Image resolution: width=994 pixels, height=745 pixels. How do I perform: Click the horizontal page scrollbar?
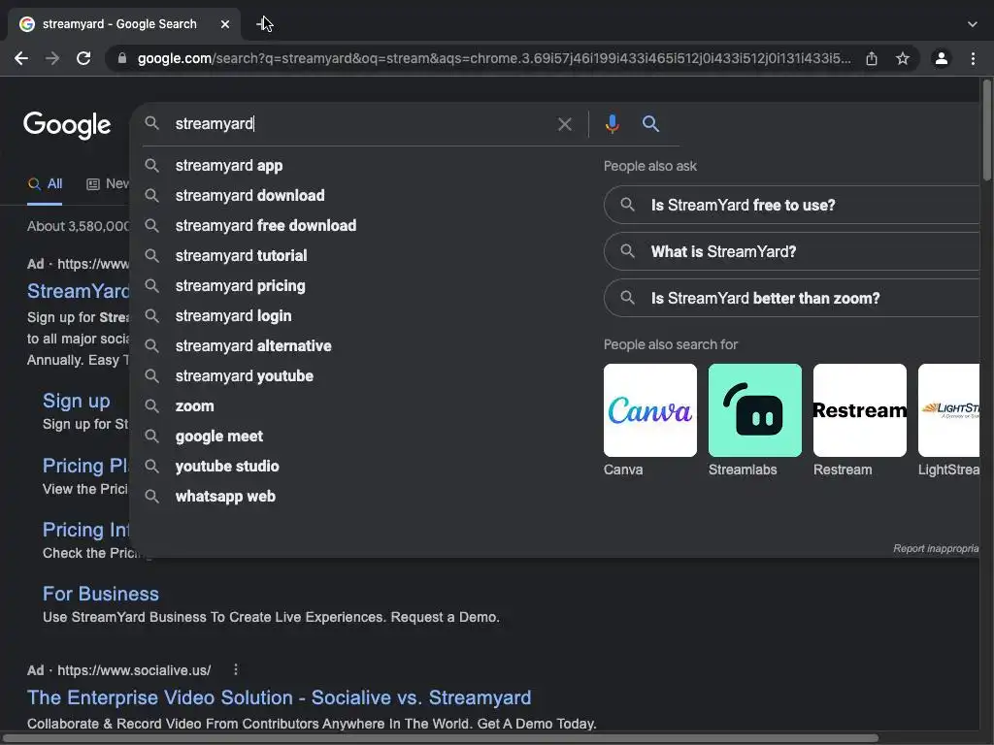(x=441, y=738)
